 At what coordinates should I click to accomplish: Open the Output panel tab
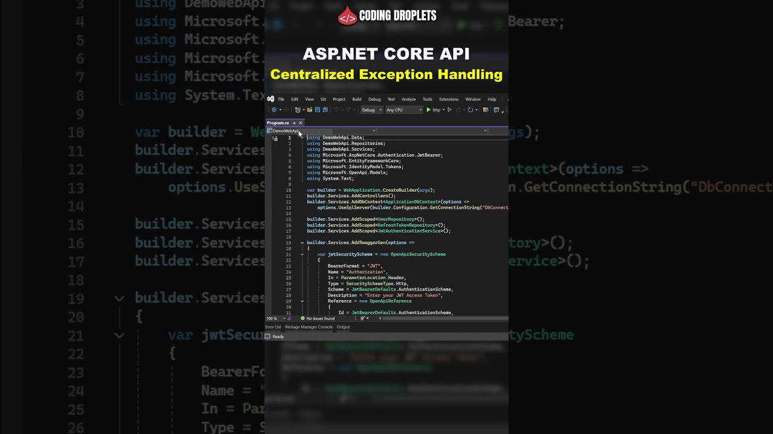click(343, 327)
